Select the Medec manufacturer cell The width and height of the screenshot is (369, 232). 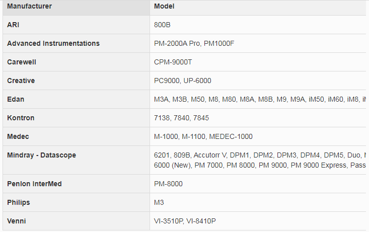click(x=18, y=136)
